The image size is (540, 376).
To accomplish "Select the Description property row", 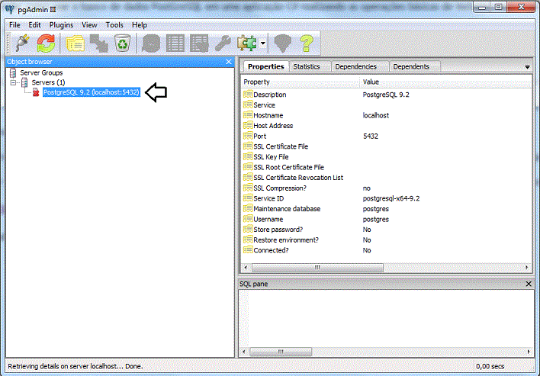I will click(387, 95).
